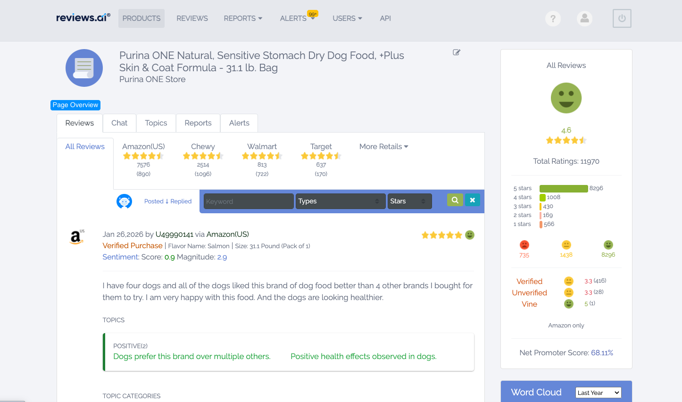The height and width of the screenshot is (402, 682).
Task: Click the logout power icon
Action: coord(622,18)
